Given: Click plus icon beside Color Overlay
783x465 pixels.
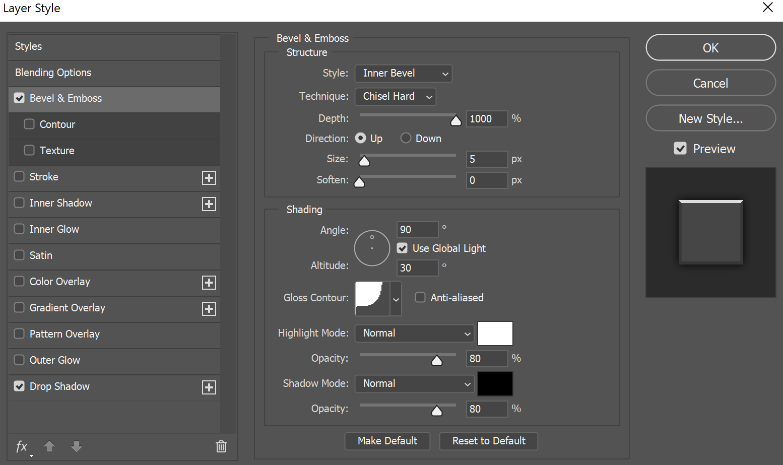Looking at the screenshot, I should tap(209, 283).
